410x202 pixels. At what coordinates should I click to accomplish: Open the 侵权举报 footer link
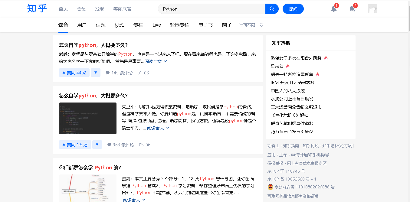(x=275, y=163)
